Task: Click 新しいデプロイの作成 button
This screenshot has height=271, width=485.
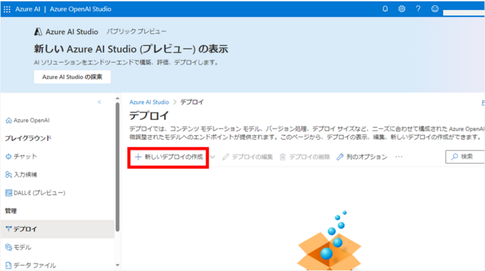Action: pyautogui.click(x=168, y=157)
